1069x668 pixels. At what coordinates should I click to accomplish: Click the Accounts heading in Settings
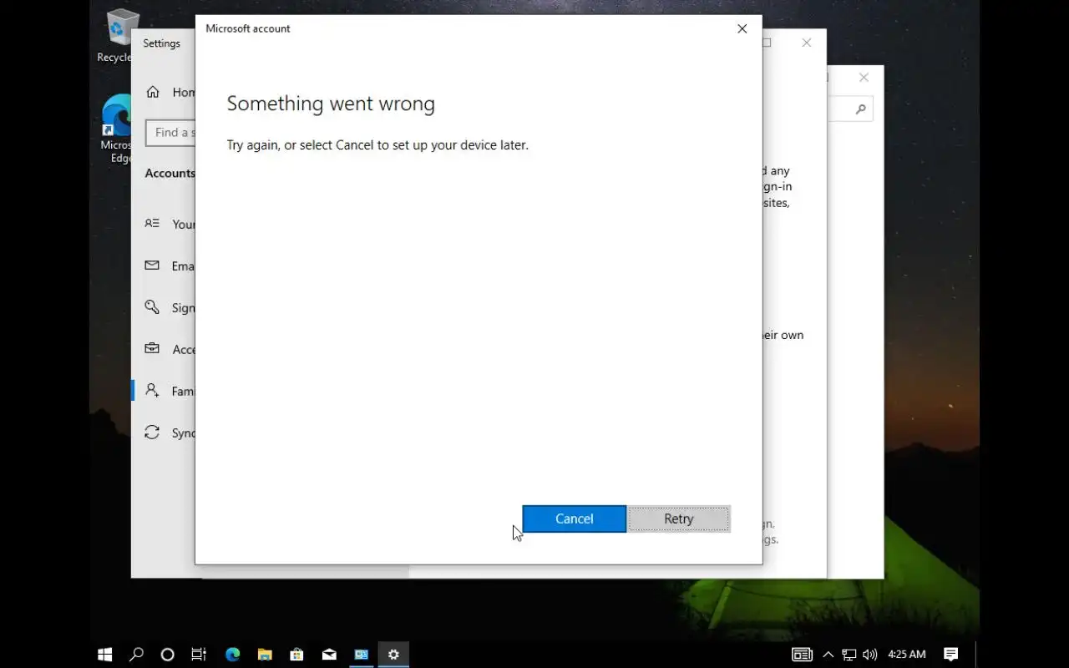coord(170,173)
